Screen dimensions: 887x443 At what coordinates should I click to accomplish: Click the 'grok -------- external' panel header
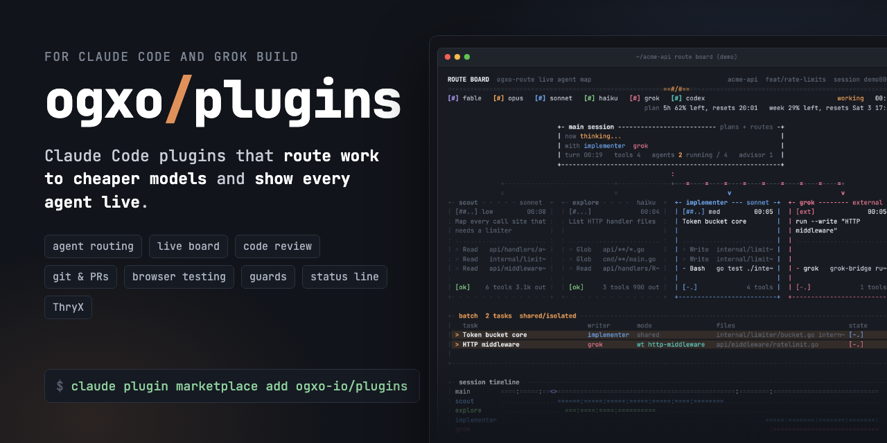(841, 203)
